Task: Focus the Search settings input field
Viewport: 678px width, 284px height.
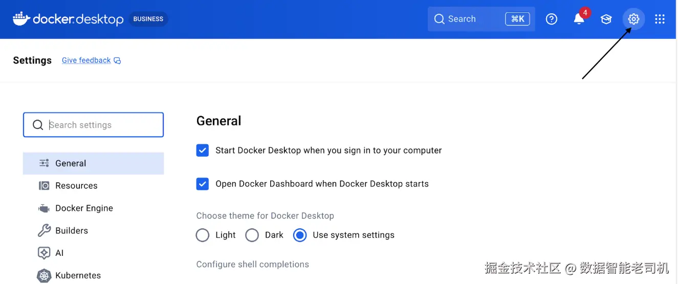Action: pos(94,125)
